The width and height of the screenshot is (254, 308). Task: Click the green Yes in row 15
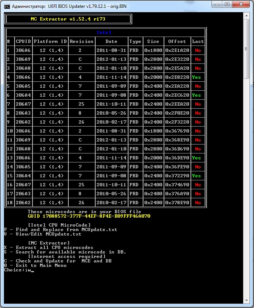click(x=196, y=176)
